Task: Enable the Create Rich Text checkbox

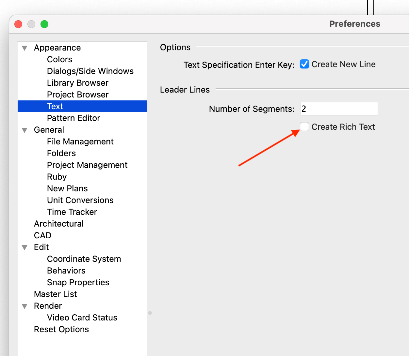Action: [x=304, y=126]
